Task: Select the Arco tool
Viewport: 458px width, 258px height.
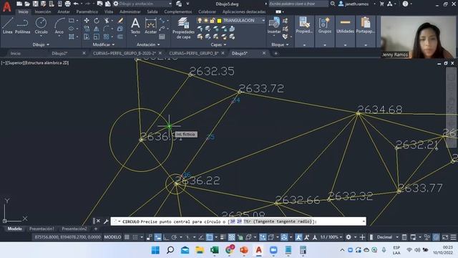Action: [x=59, y=26]
